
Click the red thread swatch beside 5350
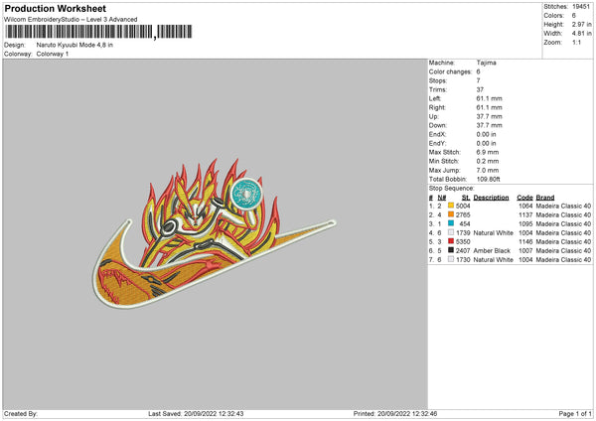(x=451, y=241)
